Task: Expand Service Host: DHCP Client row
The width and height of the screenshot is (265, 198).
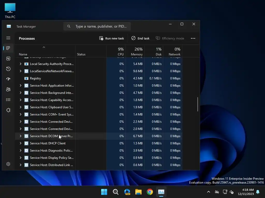Action: 20,143
